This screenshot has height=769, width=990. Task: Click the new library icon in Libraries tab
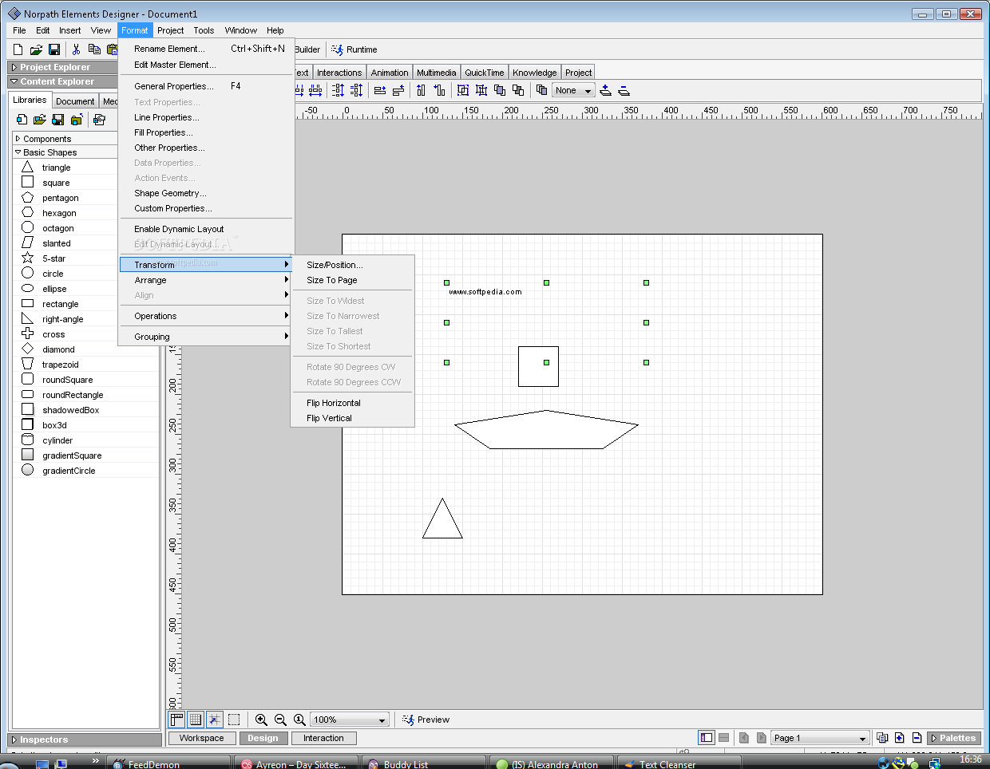tap(22, 120)
